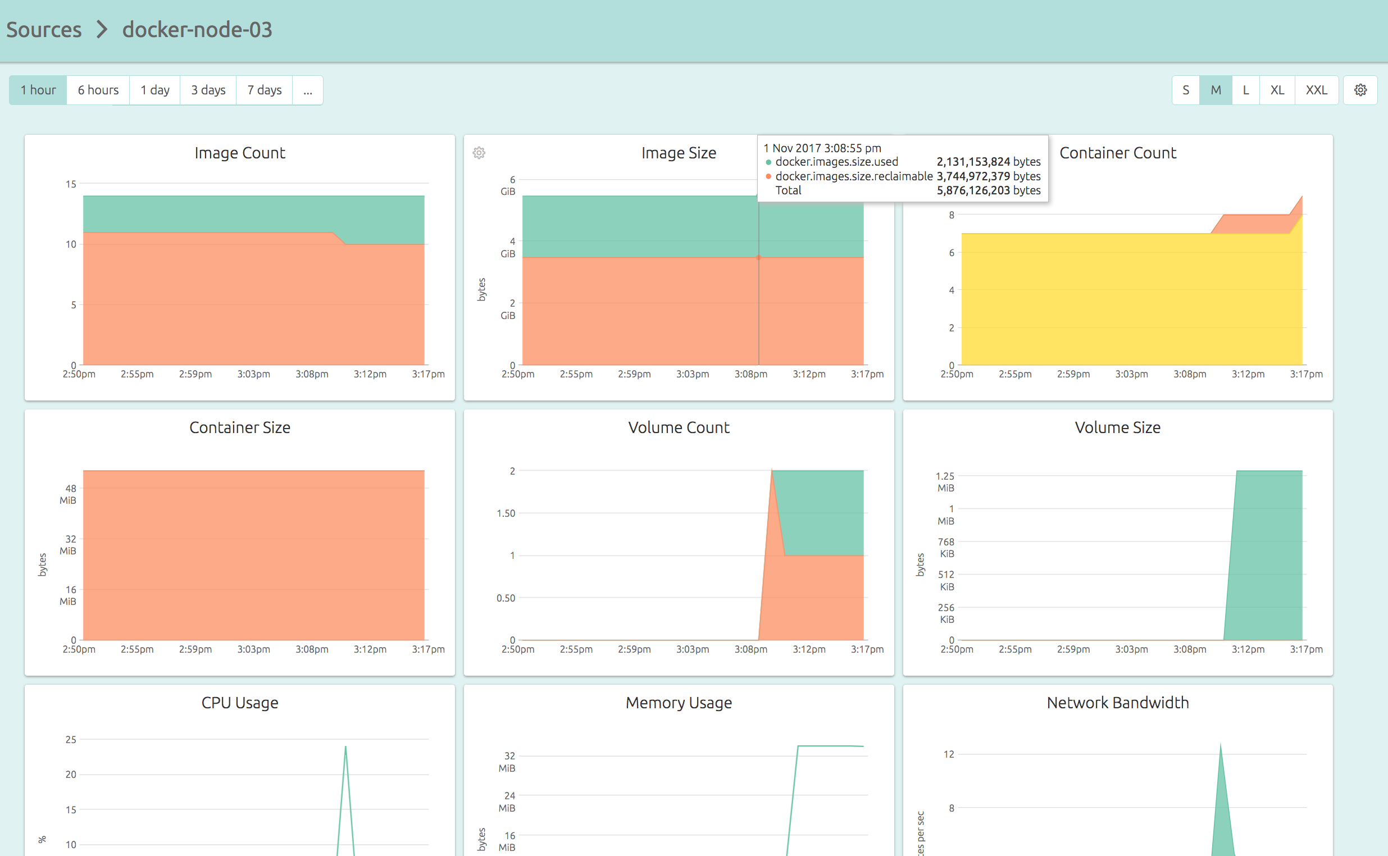The height and width of the screenshot is (856, 1388).
Task: Click the orange area in Container Size chart
Action: point(253,555)
